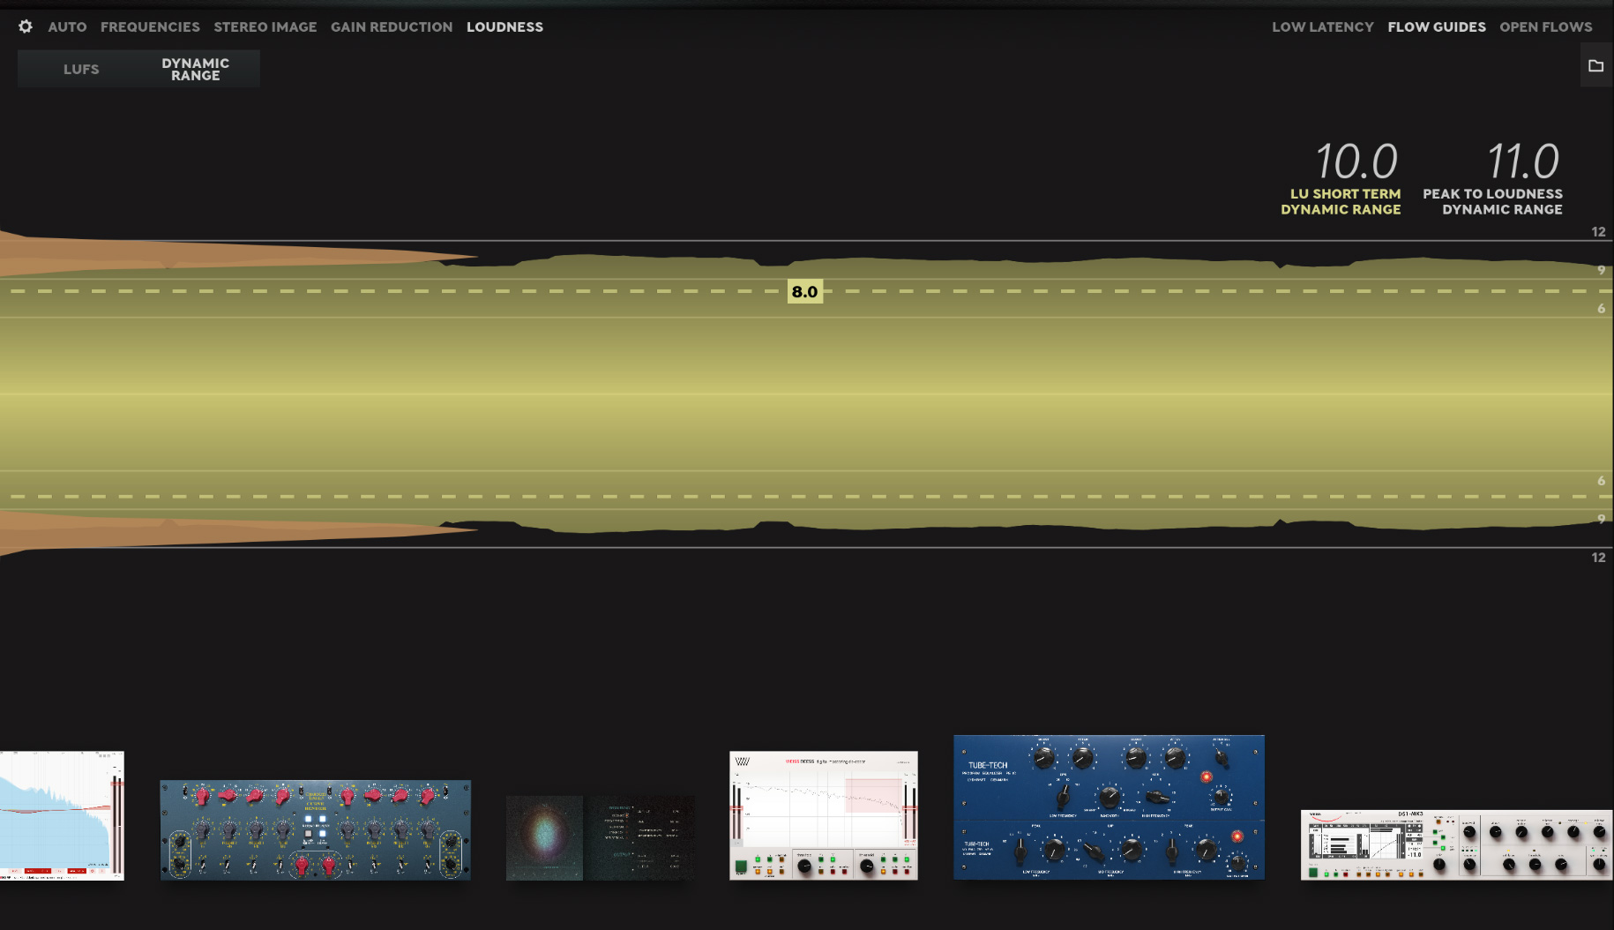Switch to the LUFS tab

81,68
